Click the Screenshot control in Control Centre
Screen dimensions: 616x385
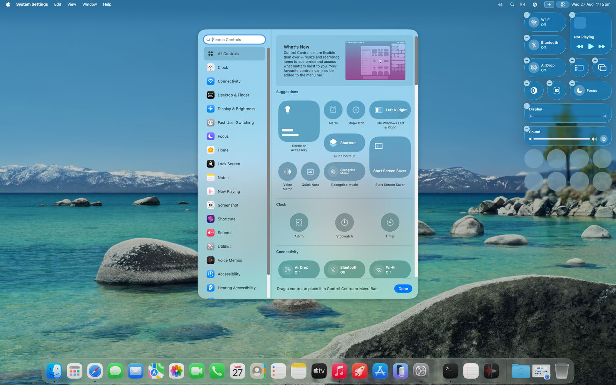[x=557, y=91]
